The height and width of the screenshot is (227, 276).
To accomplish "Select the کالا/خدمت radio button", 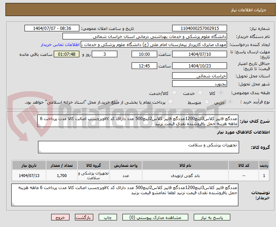I will 174,93.
